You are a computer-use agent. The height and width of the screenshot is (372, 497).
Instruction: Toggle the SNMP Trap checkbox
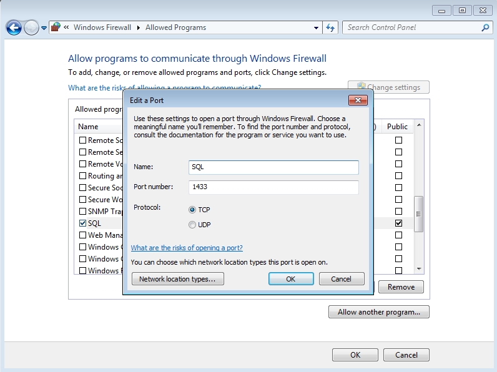(x=83, y=211)
